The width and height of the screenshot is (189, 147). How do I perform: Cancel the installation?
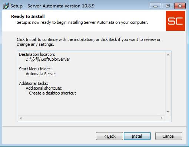pos(169,136)
